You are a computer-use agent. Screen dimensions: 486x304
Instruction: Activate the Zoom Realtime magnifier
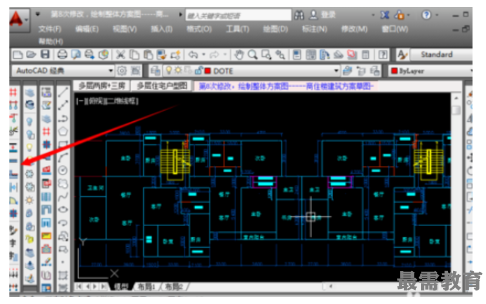(x=253, y=55)
